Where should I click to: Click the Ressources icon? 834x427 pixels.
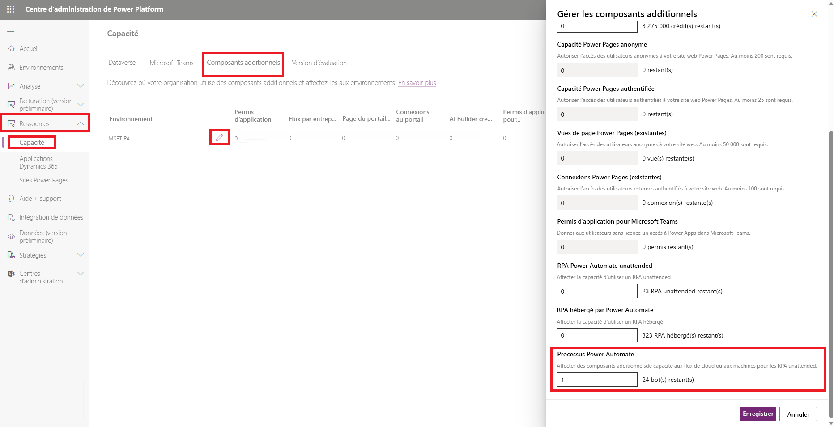[x=11, y=124]
